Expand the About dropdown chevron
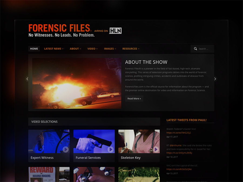The image size is (243, 182). tap(80, 49)
